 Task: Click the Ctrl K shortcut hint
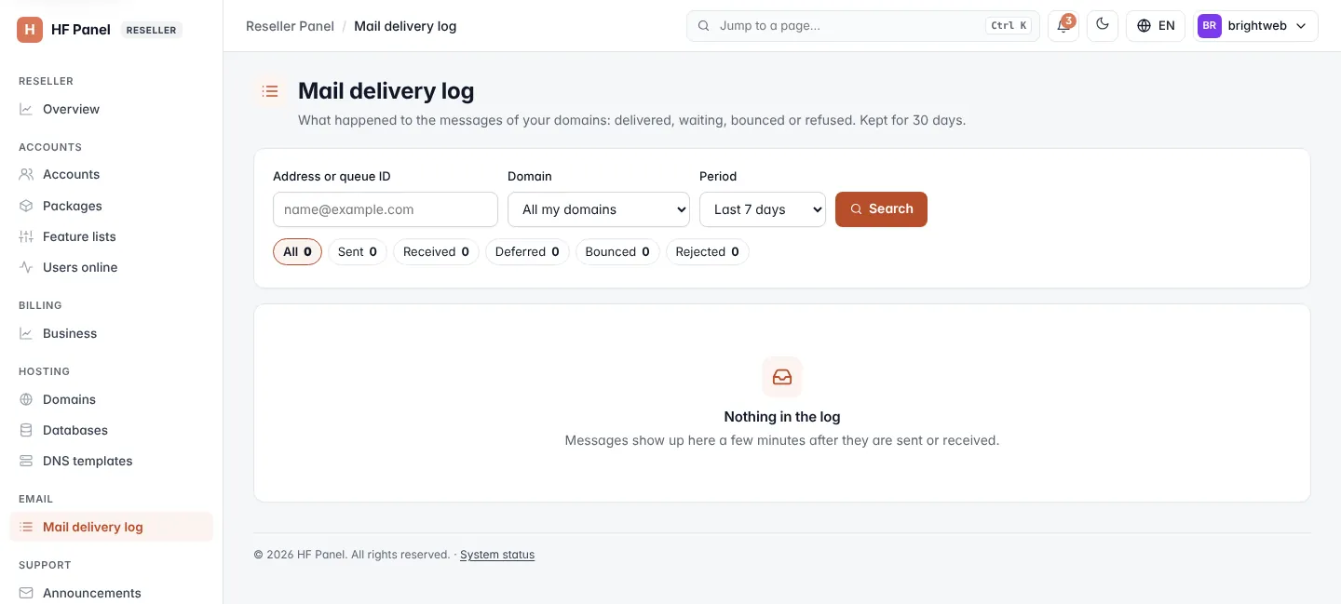1009,26
